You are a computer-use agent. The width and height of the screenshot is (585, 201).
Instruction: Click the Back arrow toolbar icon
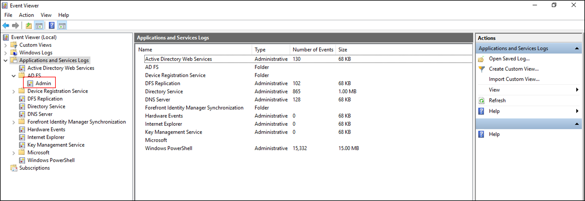coord(6,26)
